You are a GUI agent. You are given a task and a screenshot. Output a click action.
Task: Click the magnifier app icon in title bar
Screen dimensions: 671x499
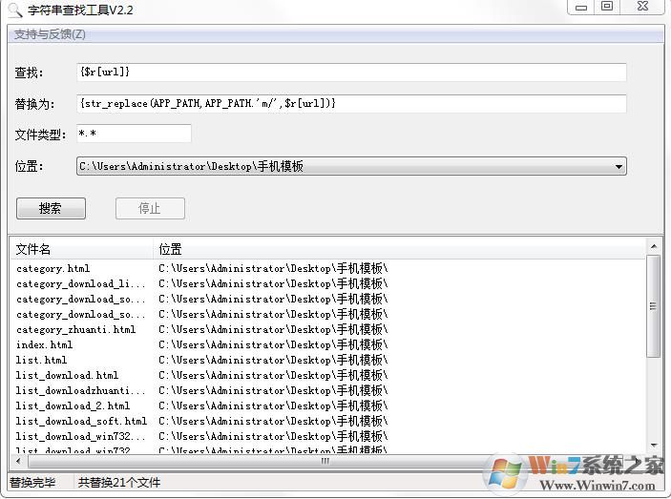14,10
